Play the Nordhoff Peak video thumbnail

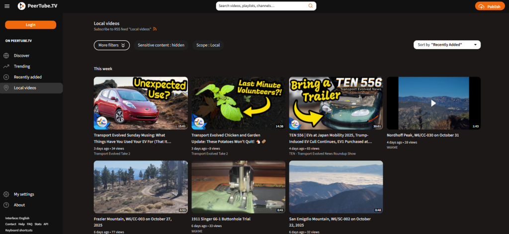tap(433, 103)
